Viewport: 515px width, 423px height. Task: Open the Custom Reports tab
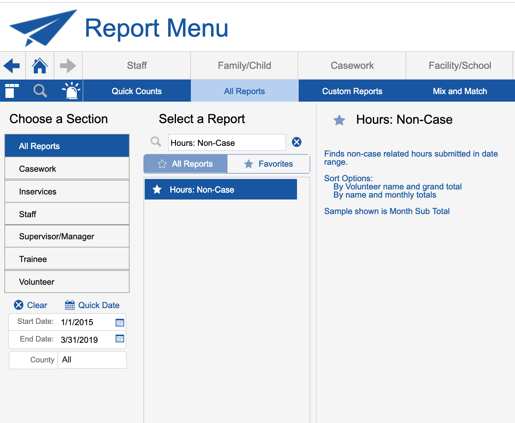tap(352, 91)
